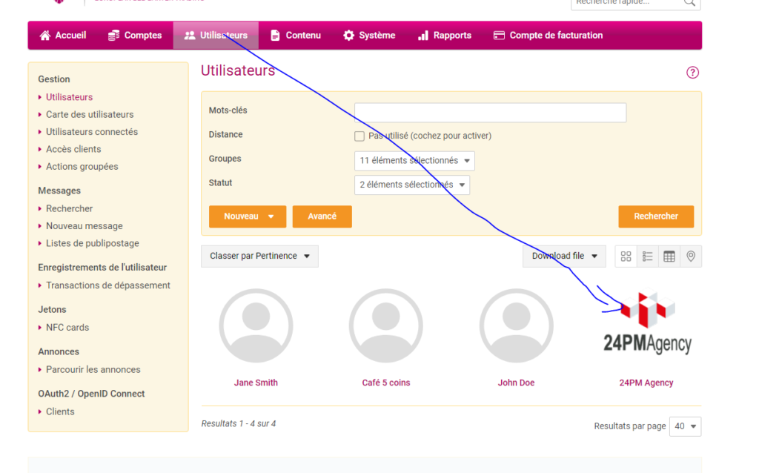
Task: Open Compte de facturation menu
Action: tap(548, 36)
